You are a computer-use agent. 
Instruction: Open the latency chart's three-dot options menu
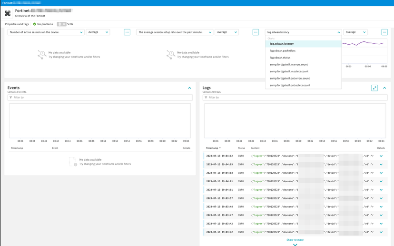pos(384,32)
